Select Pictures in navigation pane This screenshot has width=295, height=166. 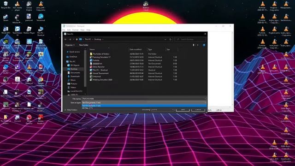click(74, 84)
